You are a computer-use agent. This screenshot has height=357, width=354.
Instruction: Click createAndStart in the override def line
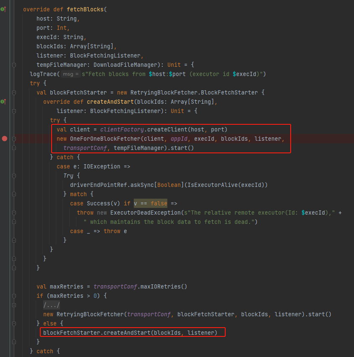[110, 102]
